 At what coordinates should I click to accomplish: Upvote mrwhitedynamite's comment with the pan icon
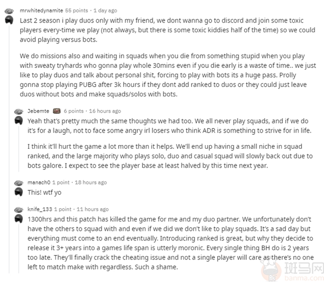pos(9,11)
